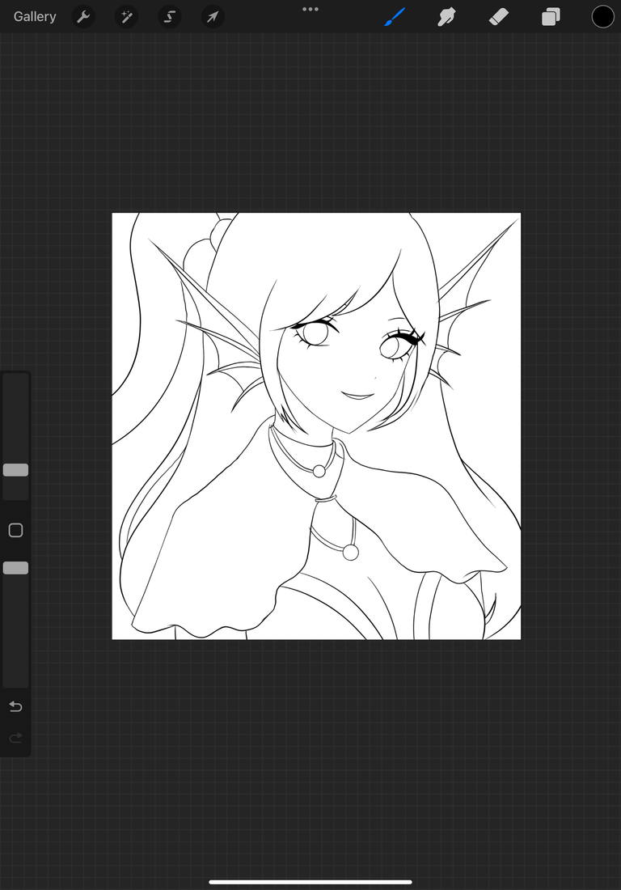Select the Selection tool
The height and width of the screenshot is (890, 621).
tap(170, 17)
